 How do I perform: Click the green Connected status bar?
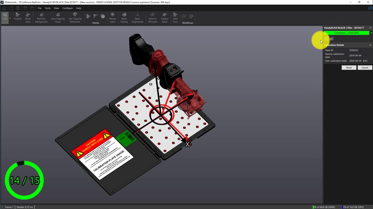(346, 33)
